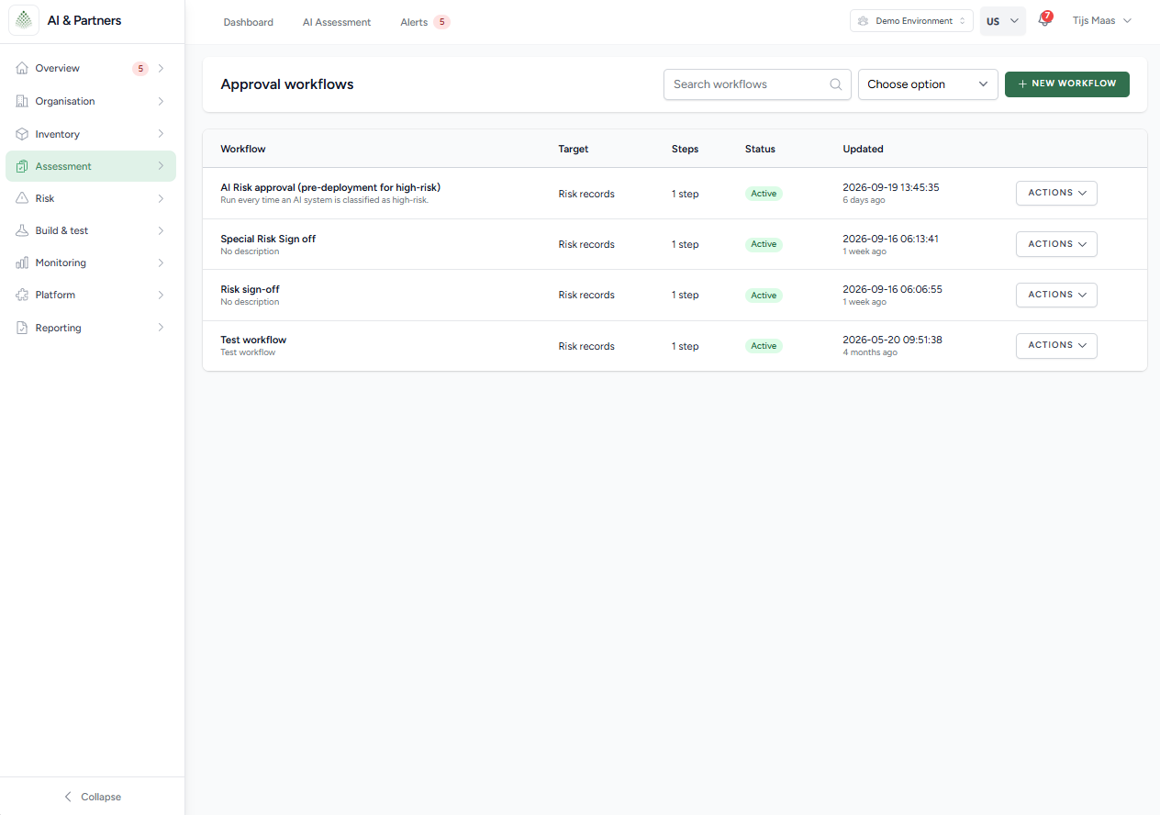
Task: Open the US region dropdown
Action: point(1003,21)
